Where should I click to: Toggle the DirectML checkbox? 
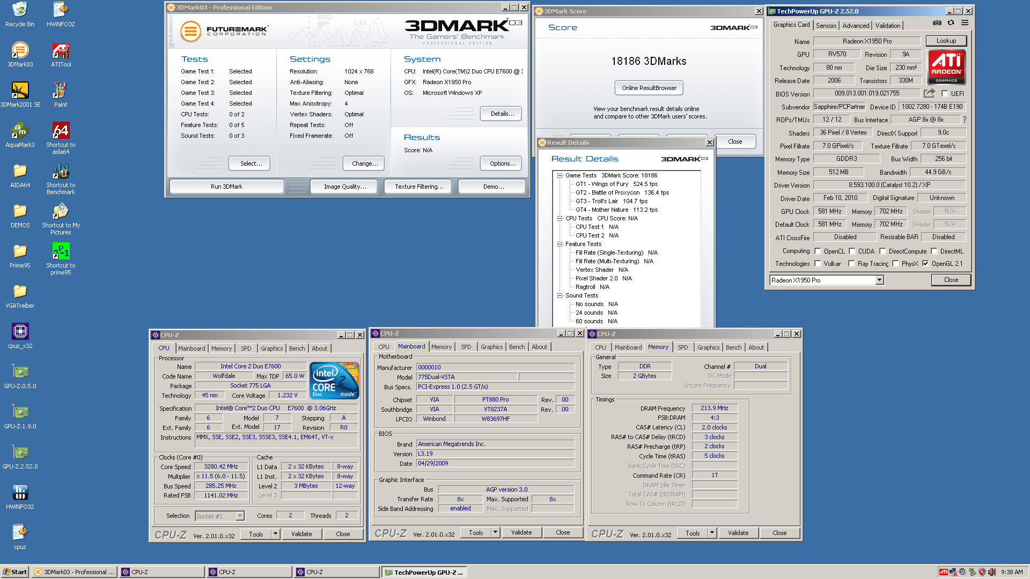[933, 251]
